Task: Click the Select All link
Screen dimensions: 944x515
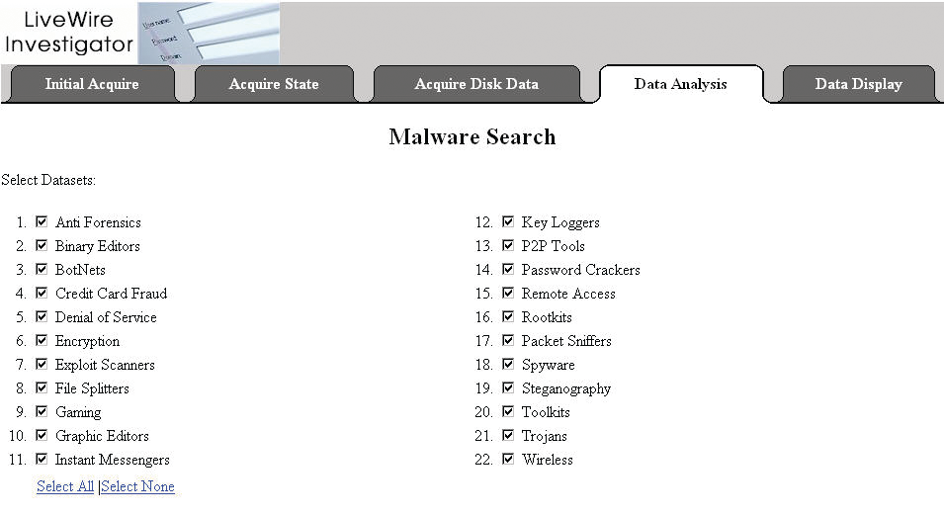Action: coord(65,486)
